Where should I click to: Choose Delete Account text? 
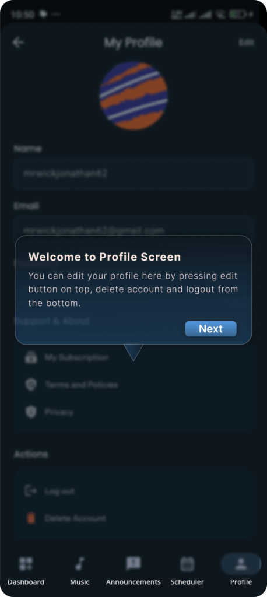click(75, 518)
